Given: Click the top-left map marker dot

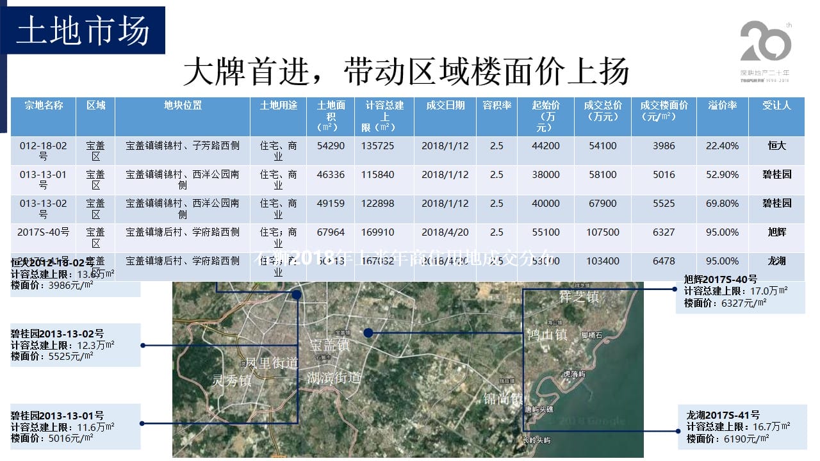Looking at the screenshot, I should 296,295.
